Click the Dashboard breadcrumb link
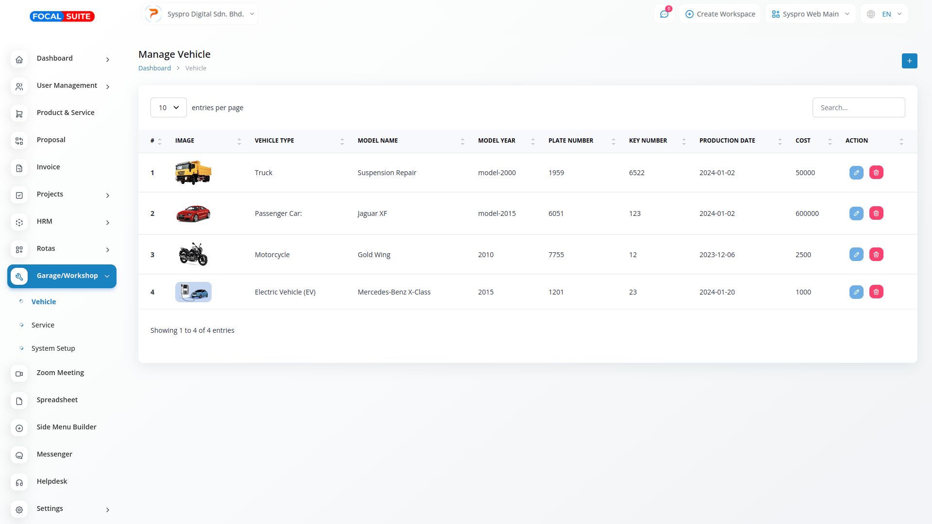Screen dimensions: 932x524 click(154, 68)
